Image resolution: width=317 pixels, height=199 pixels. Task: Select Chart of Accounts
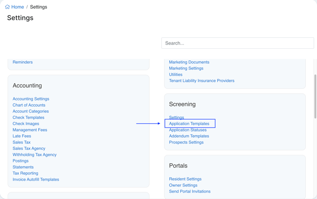pyautogui.click(x=29, y=105)
